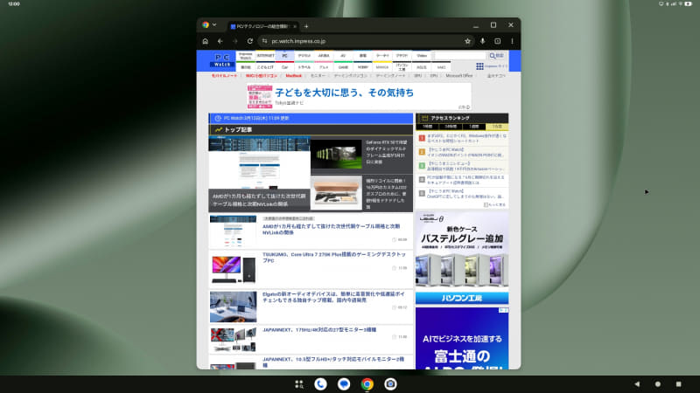Click the address bar showing pc.watch.impress.co.jp
The image size is (700, 393).
tap(364, 41)
